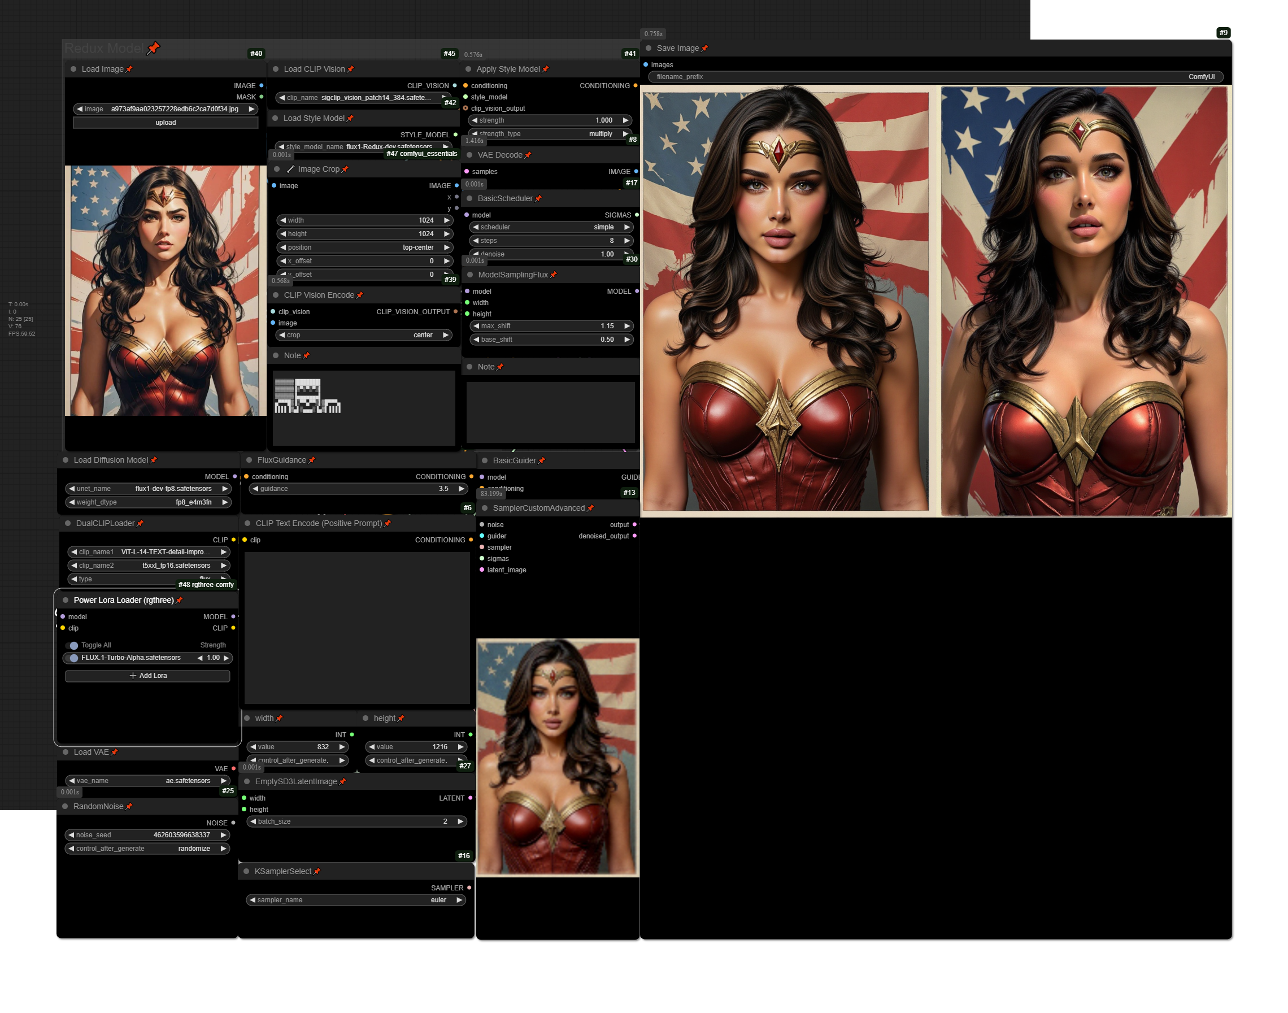1288x1013 pixels.
Task: Click the upload button in Load Image
Action: pos(166,123)
